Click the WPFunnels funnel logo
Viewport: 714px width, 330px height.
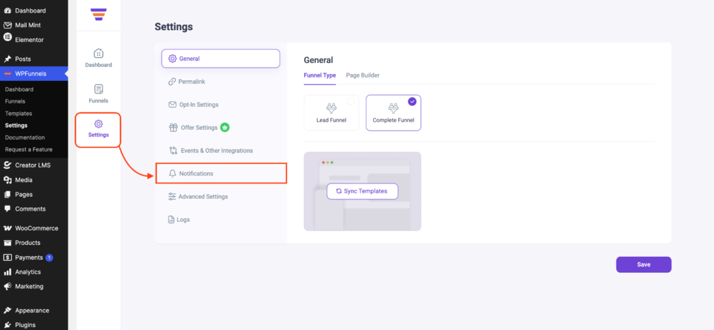98,15
